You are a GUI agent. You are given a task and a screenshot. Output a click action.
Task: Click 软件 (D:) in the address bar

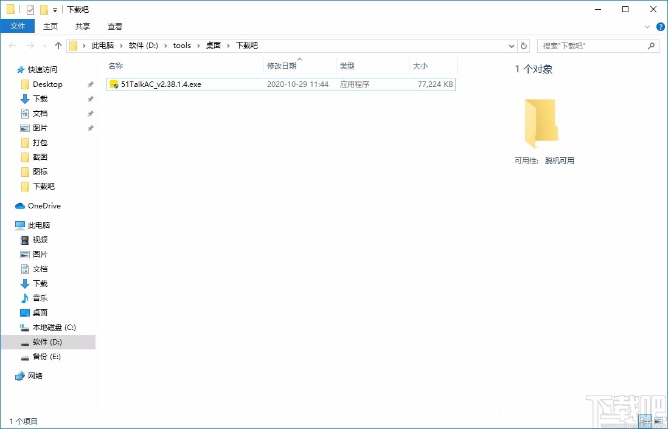(x=144, y=46)
